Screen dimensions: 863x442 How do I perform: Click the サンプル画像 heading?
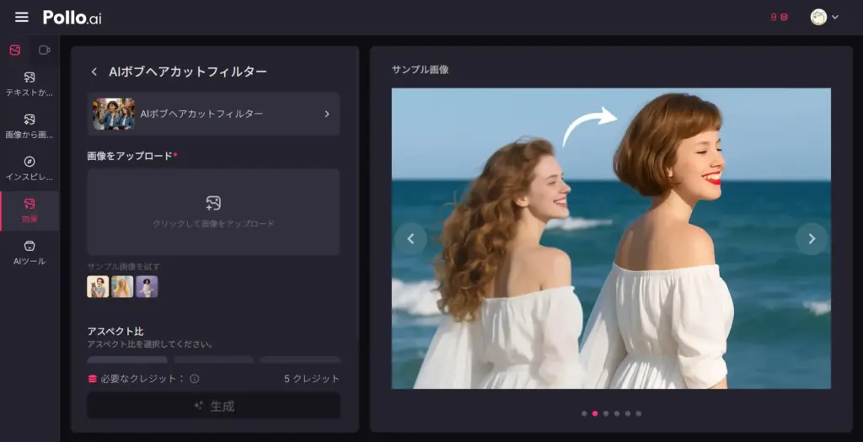(420, 70)
